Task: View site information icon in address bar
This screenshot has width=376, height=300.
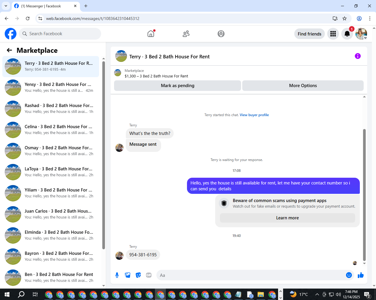Action: coord(40,18)
